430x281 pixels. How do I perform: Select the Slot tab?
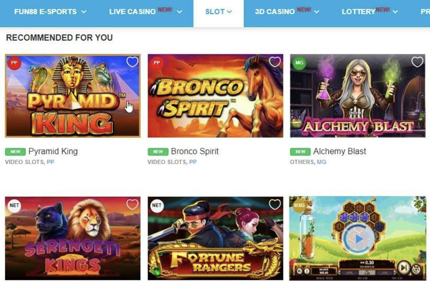218,12
